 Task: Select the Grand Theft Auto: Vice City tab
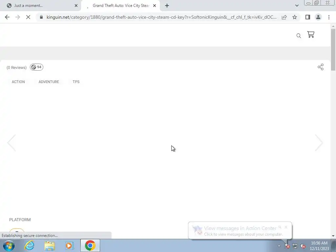pyautogui.click(x=121, y=6)
